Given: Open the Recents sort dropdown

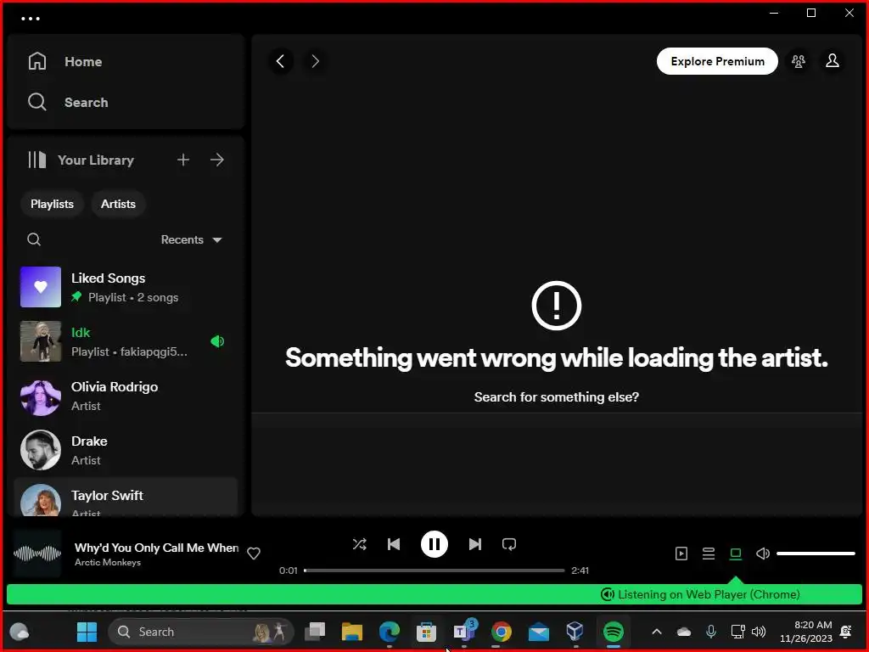Looking at the screenshot, I should tap(191, 239).
